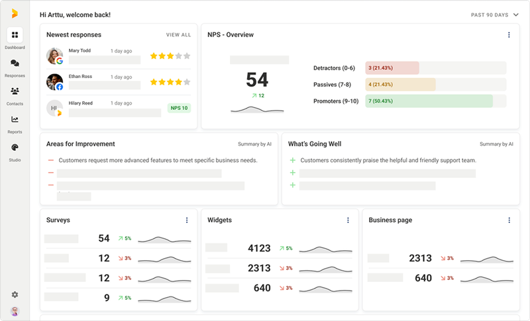Open the Surveys card options menu
The height and width of the screenshot is (321, 530).
point(187,220)
